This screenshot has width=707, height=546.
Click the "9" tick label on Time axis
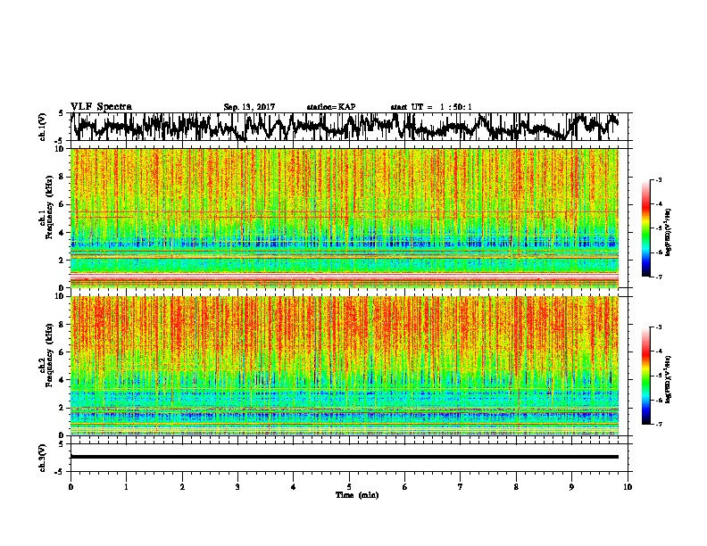coord(571,487)
